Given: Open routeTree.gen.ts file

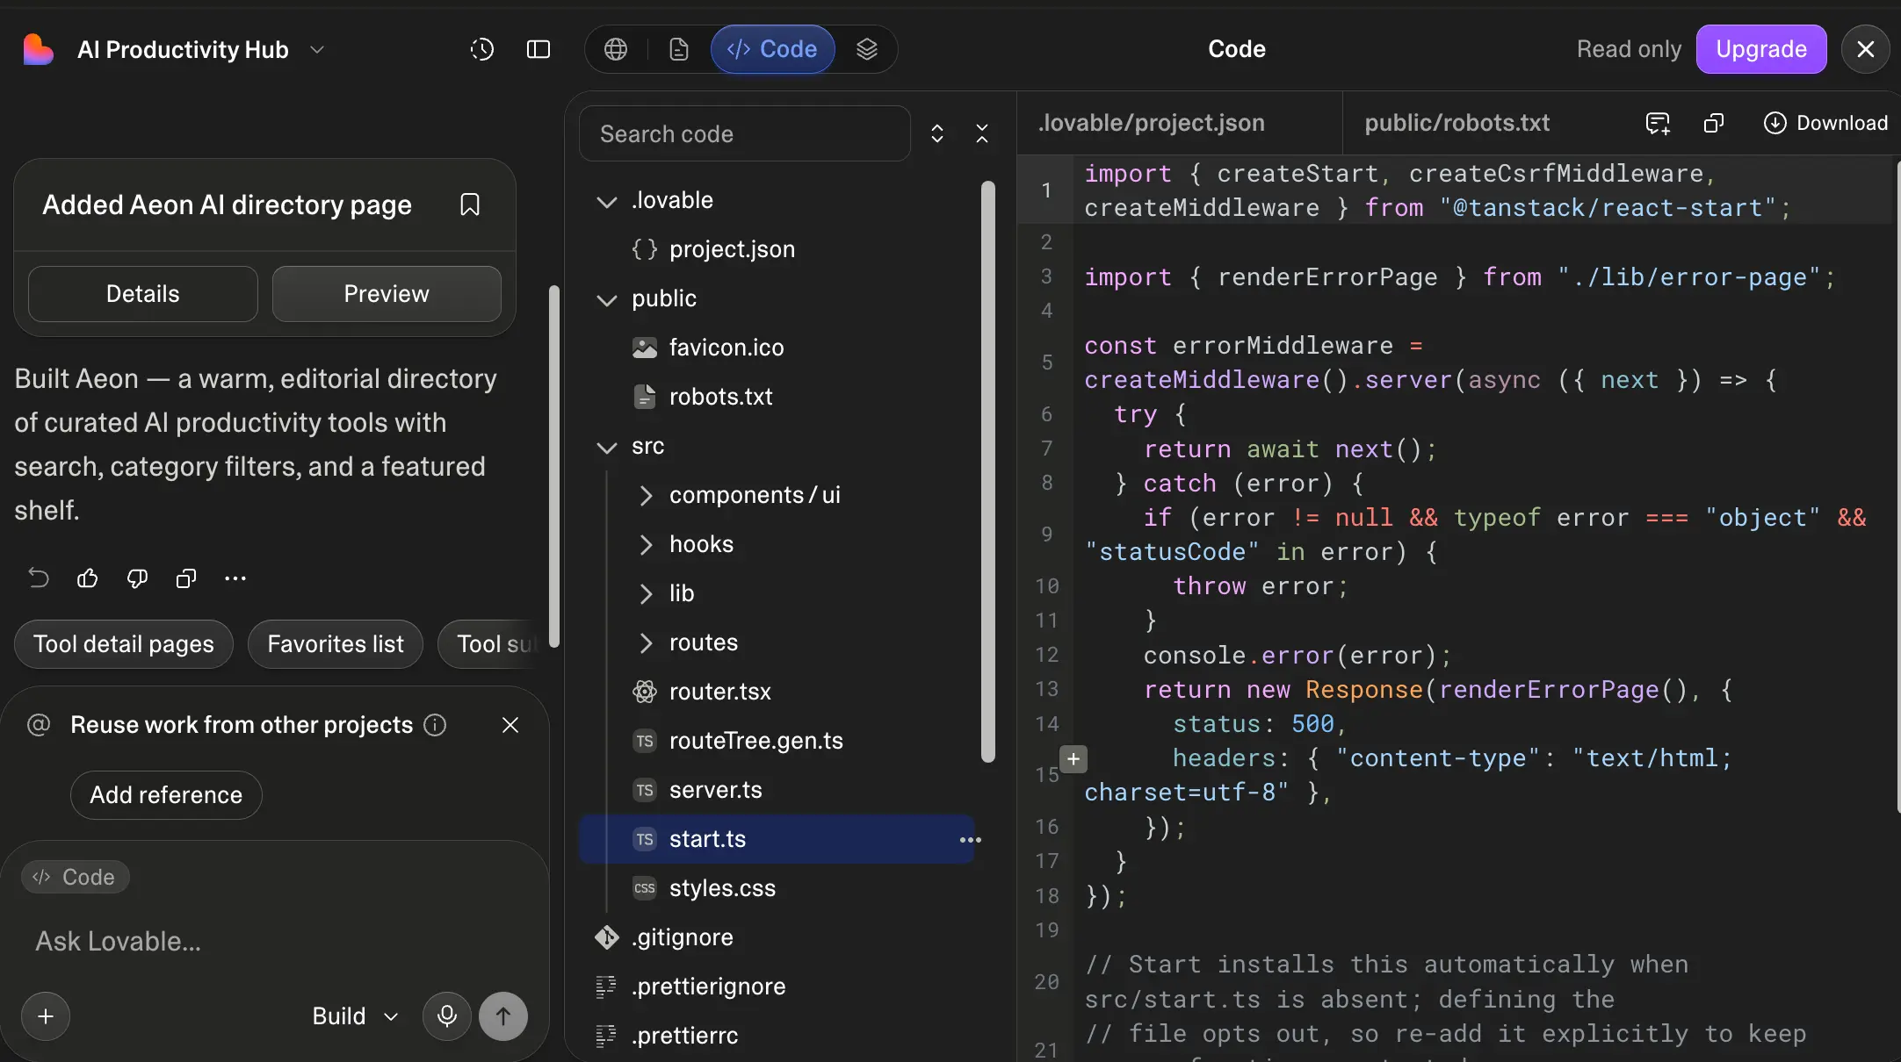Looking at the screenshot, I should coord(778,741).
